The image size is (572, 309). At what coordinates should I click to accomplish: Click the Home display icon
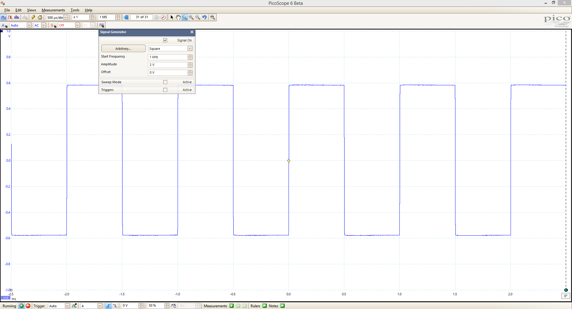40,17
